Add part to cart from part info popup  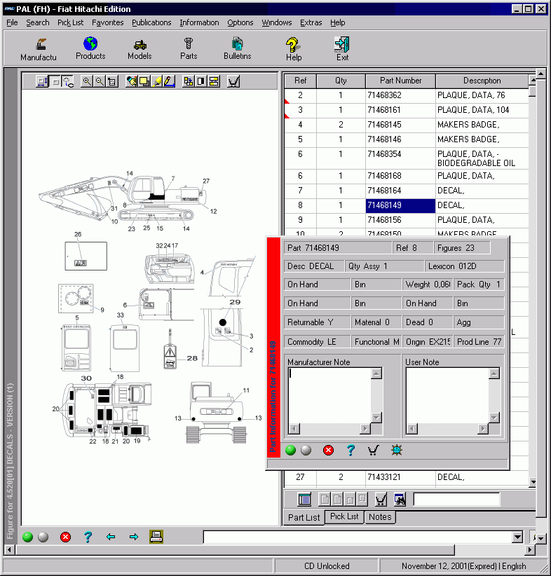click(373, 450)
